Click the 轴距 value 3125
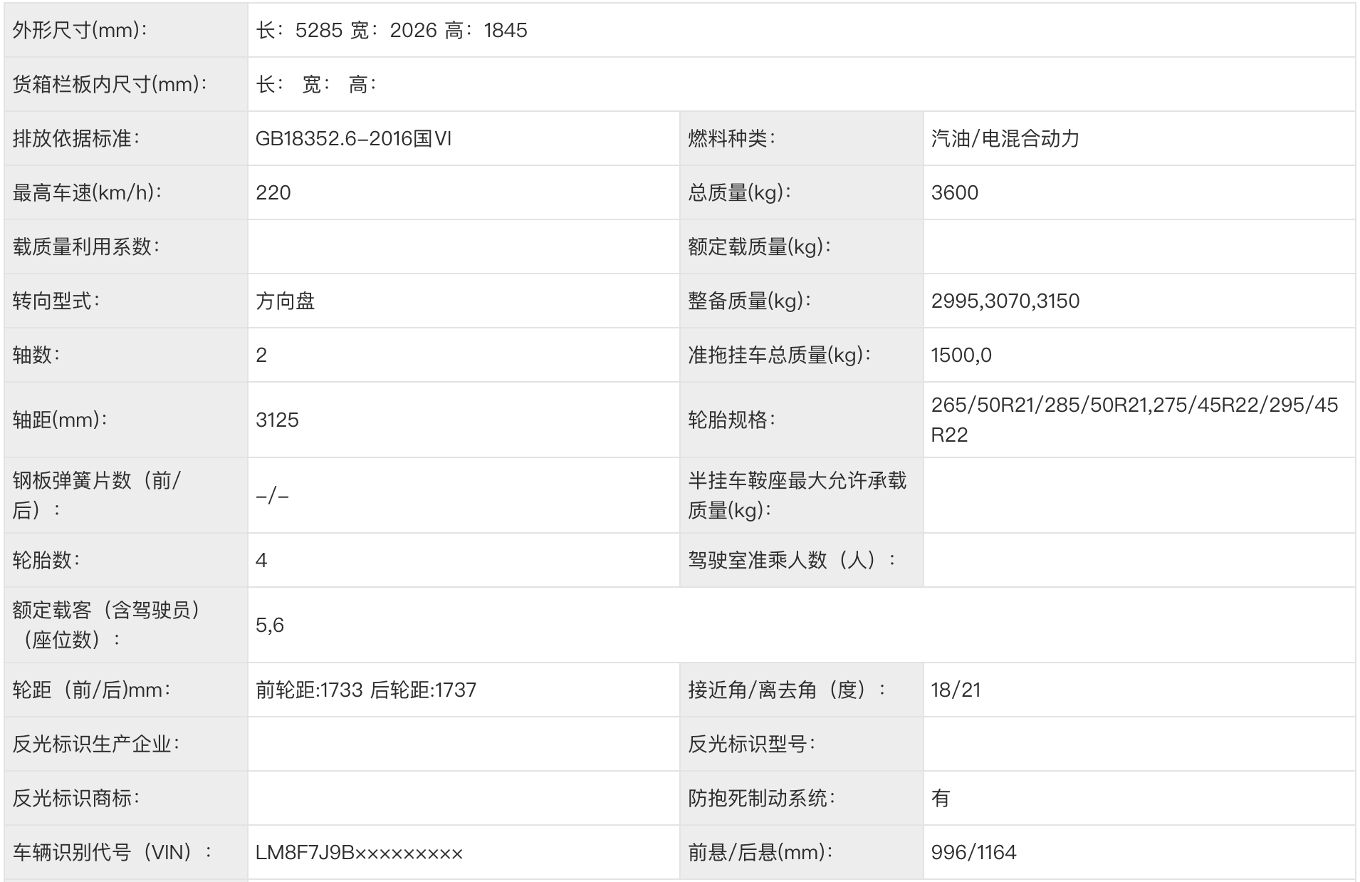This screenshot has height=882, width=1360. (x=278, y=420)
